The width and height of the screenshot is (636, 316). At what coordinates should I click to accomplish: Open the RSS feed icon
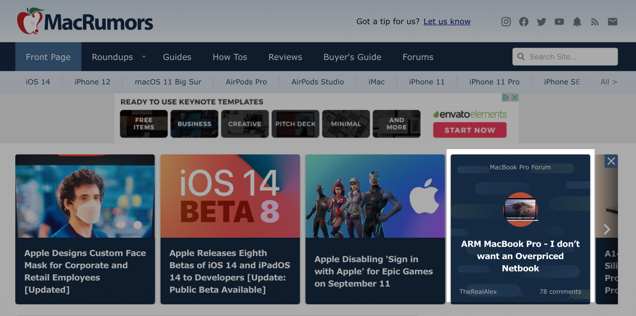tap(595, 22)
